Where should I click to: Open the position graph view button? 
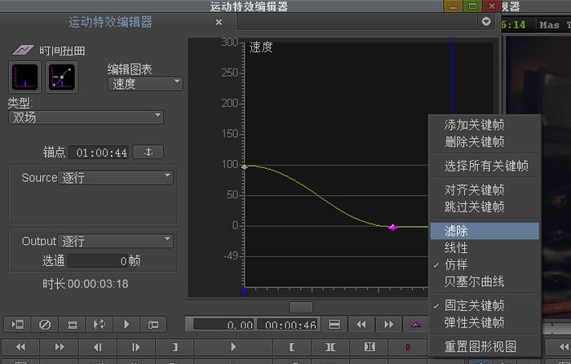point(61,77)
